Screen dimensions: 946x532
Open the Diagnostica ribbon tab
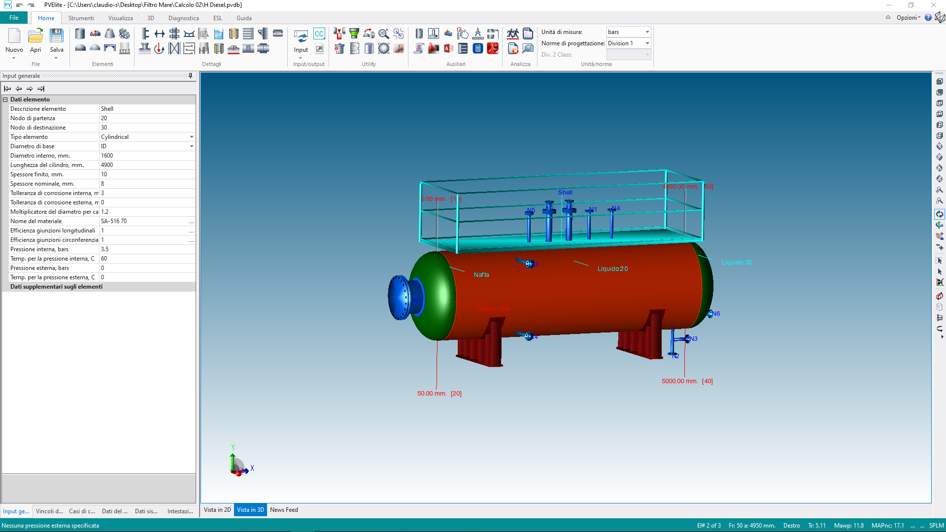183,18
